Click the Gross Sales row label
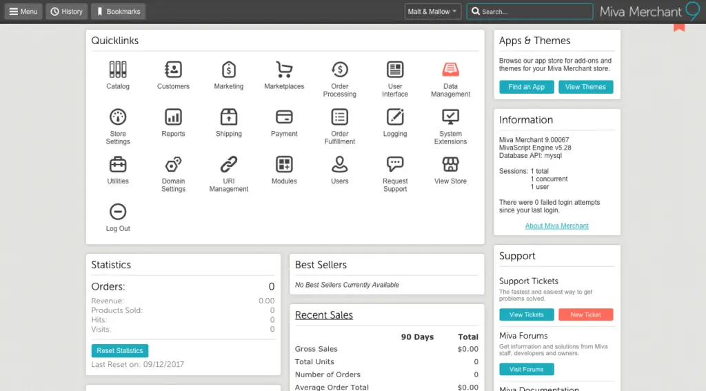Screen dimensions: 706x391 316,349
